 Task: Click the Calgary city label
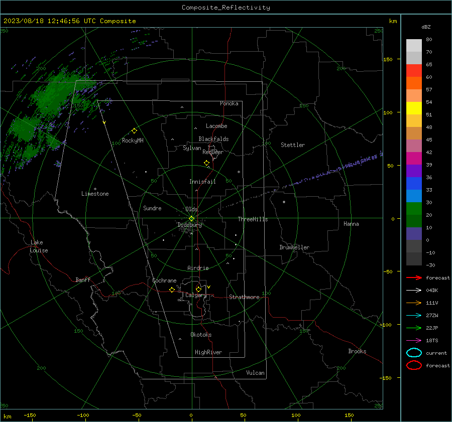click(196, 295)
